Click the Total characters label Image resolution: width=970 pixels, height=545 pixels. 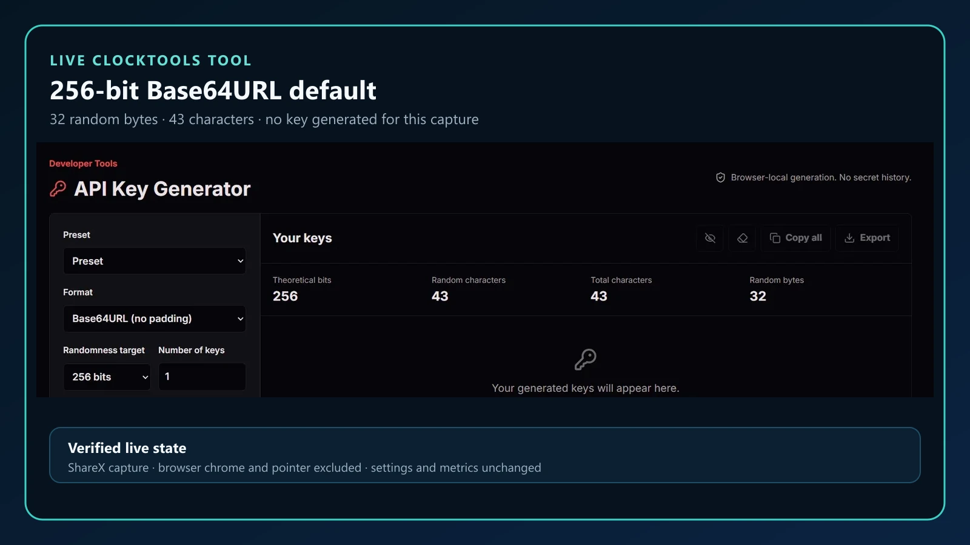621,280
